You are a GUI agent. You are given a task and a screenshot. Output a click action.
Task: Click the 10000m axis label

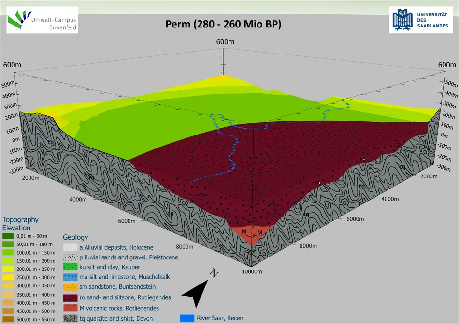pos(251,272)
